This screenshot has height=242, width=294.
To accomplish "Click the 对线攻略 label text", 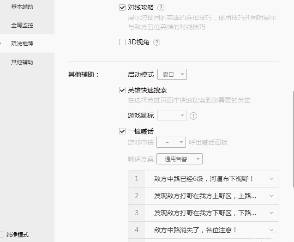I will 141,7.
